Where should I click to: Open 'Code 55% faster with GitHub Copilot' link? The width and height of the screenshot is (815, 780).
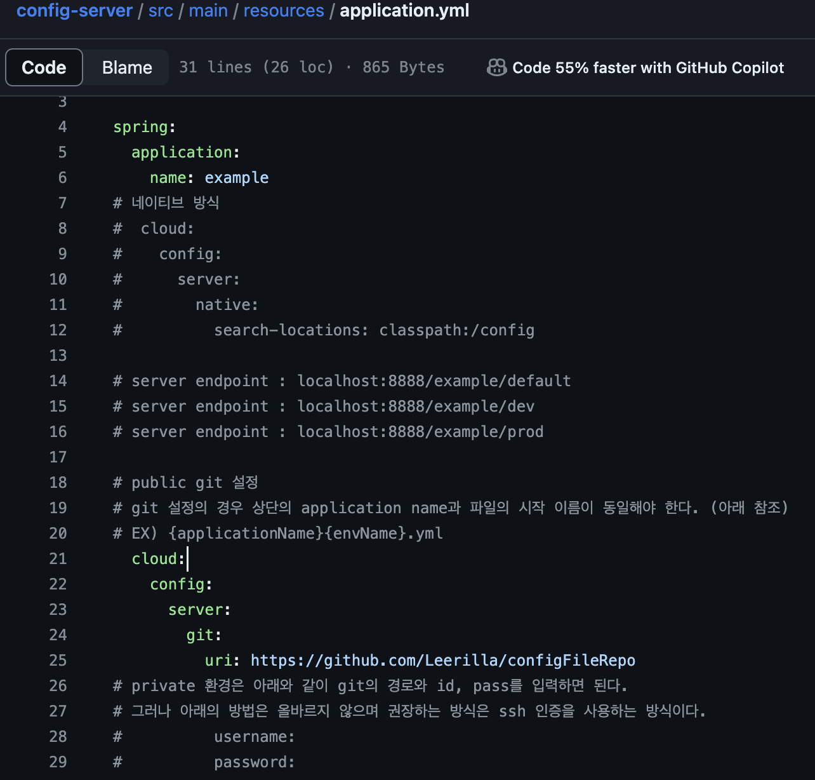tap(648, 67)
